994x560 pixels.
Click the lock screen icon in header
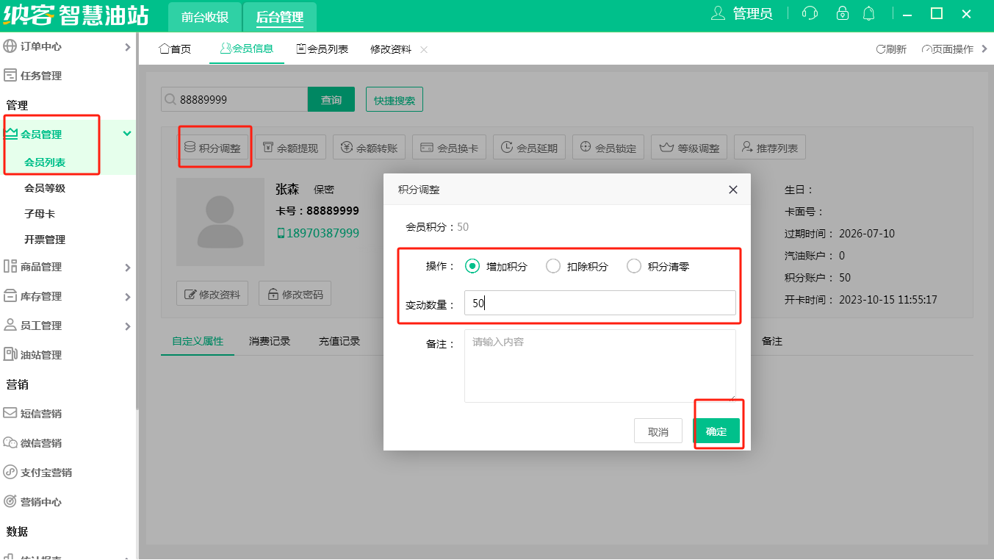(x=843, y=13)
